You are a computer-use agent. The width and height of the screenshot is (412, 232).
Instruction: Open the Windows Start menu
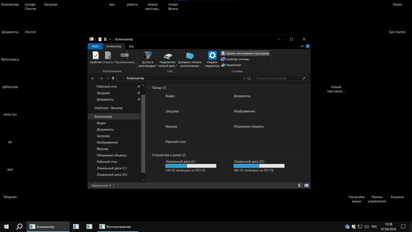point(6,227)
